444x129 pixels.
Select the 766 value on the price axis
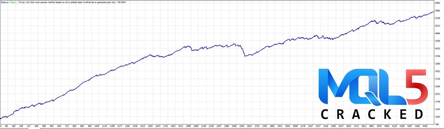(x=437, y=124)
